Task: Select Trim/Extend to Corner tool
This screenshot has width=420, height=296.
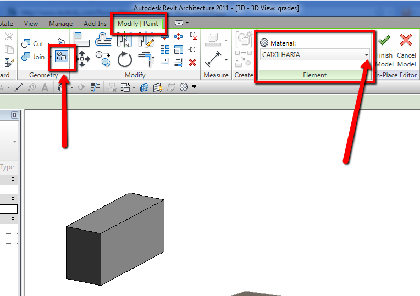Action: point(146,59)
